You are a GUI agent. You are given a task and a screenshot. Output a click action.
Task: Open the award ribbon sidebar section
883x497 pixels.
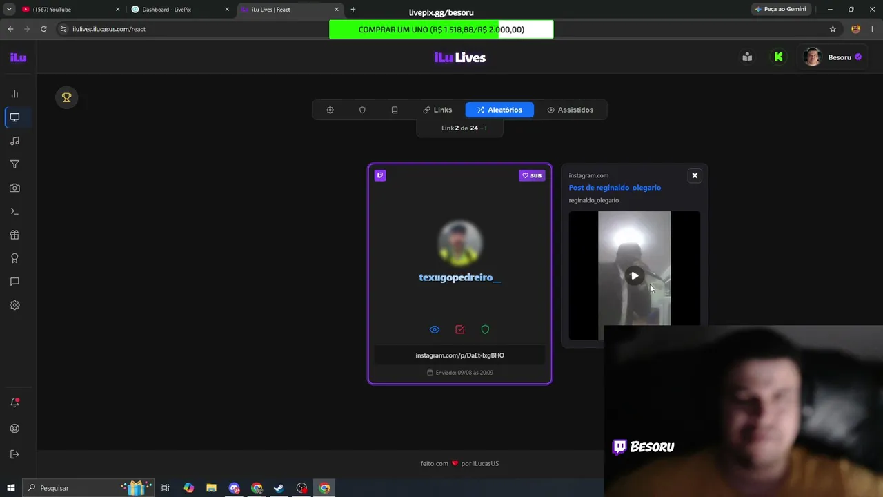14,258
